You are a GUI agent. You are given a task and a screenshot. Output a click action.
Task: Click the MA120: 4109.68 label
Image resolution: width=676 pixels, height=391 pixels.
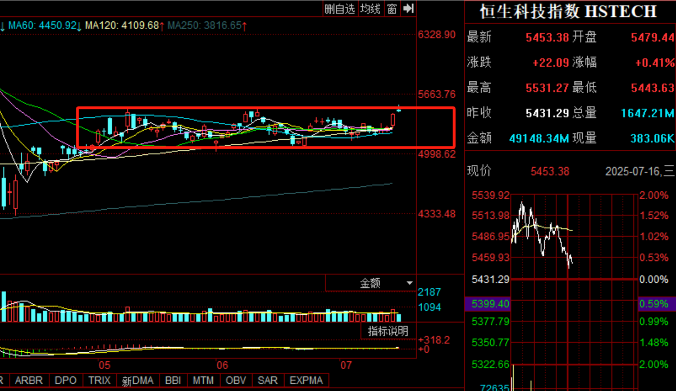click(125, 25)
